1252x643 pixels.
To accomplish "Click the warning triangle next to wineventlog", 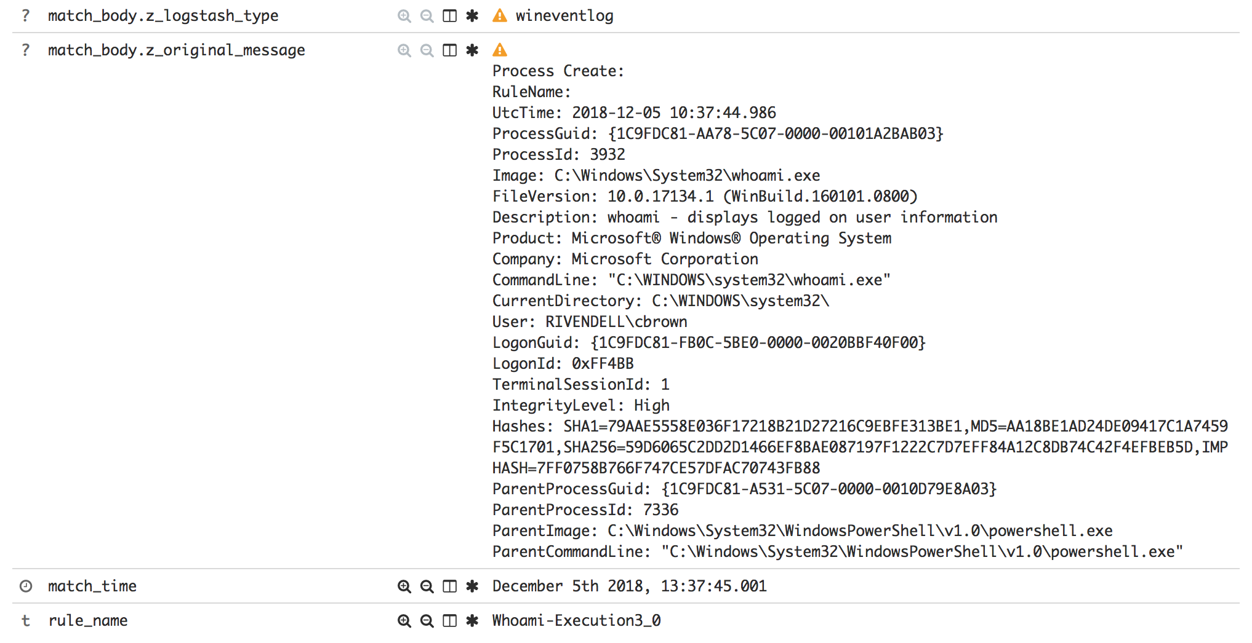I will [x=500, y=16].
